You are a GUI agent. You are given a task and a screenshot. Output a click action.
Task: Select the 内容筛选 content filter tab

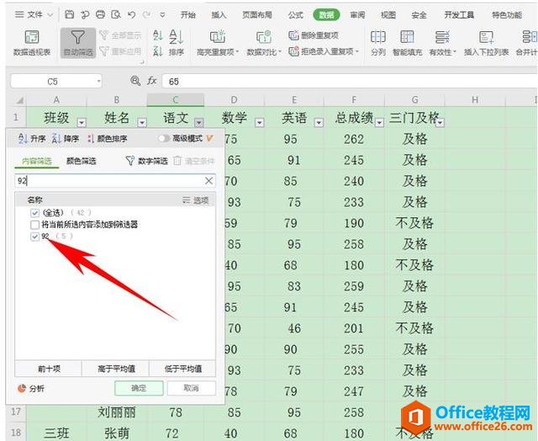pos(37,161)
